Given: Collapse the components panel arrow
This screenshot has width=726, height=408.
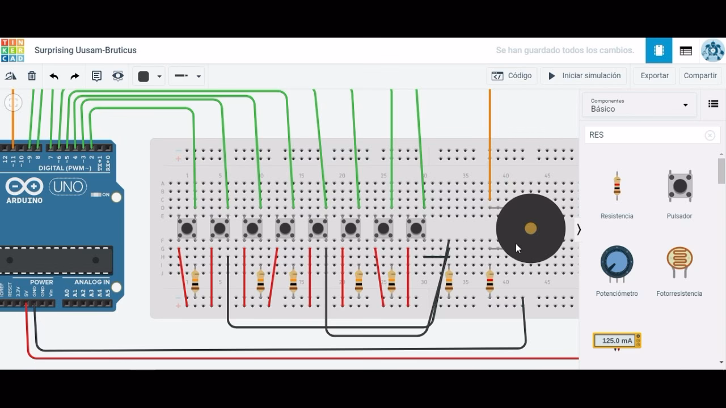Looking at the screenshot, I should [579, 229].
